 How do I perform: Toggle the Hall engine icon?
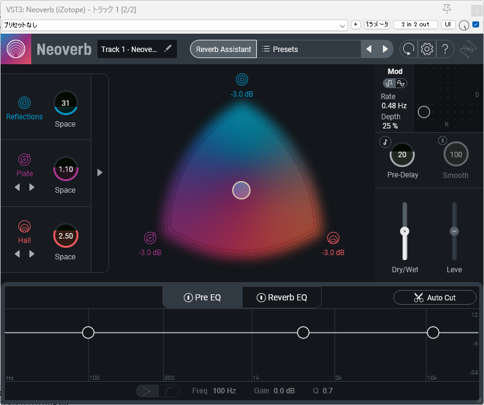[x=25, y=226]
